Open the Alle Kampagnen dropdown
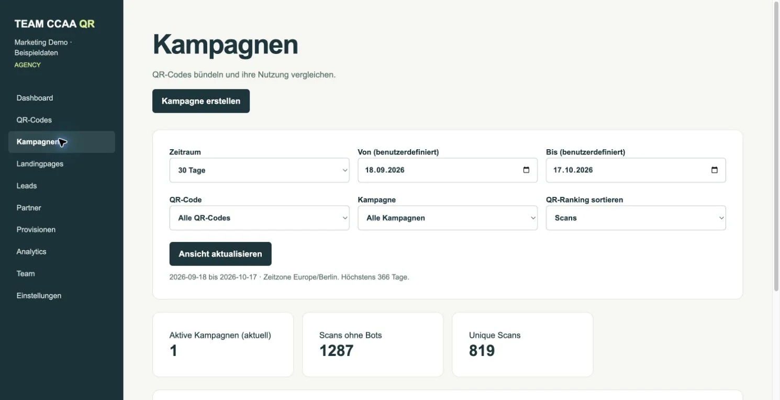The image size is (780, 400). coord(448,218)
